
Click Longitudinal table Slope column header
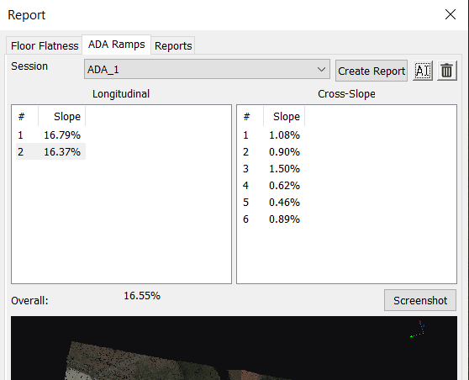(62, 116)
